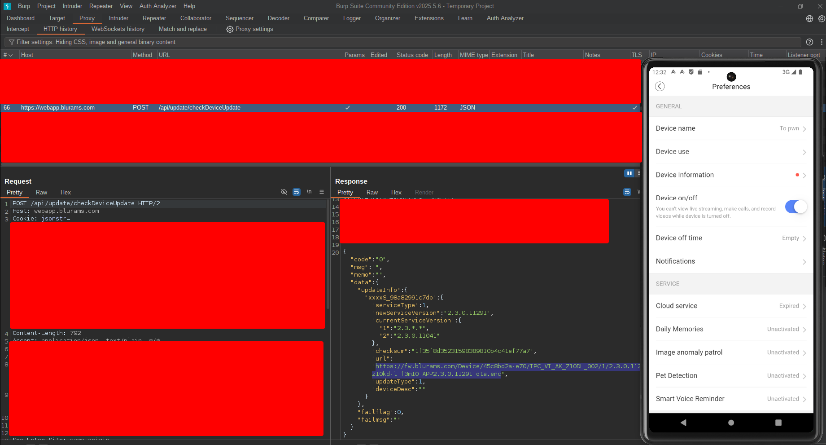Open the Extensions tab

click(x=429, y=18)
